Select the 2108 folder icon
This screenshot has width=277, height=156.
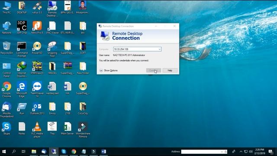coord(68,108)
